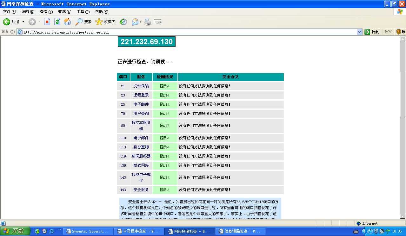Go to Home page icon
The image size is (406, 236).
[67, 22]
